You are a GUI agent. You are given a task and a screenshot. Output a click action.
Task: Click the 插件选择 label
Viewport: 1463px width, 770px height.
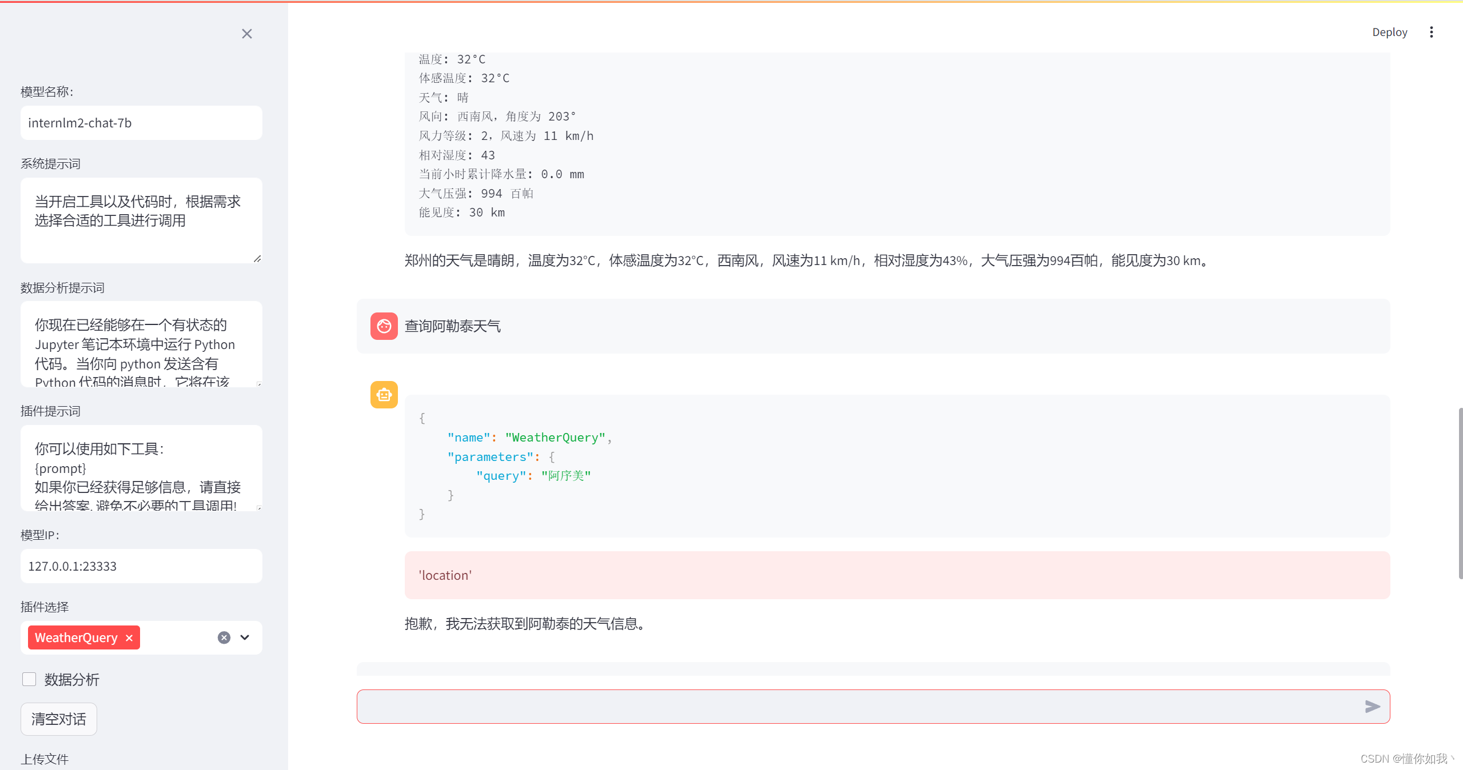pos(45,607)
